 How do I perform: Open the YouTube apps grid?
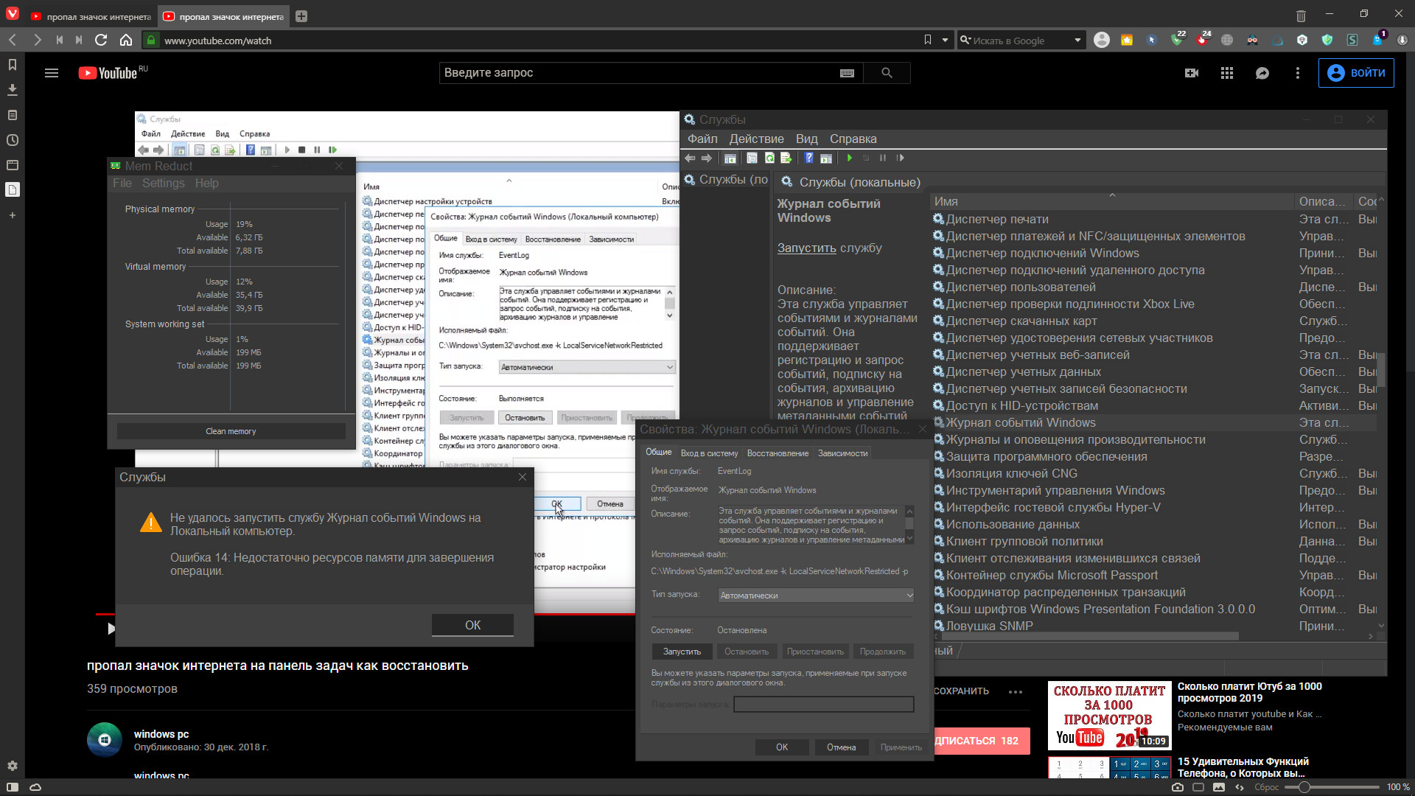[1227, 73]
